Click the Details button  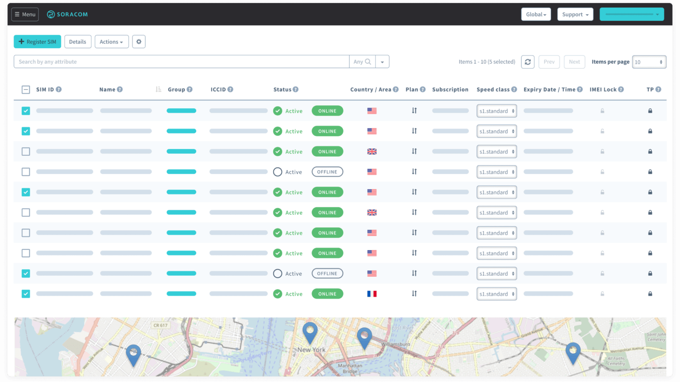[x=77, y=42]
